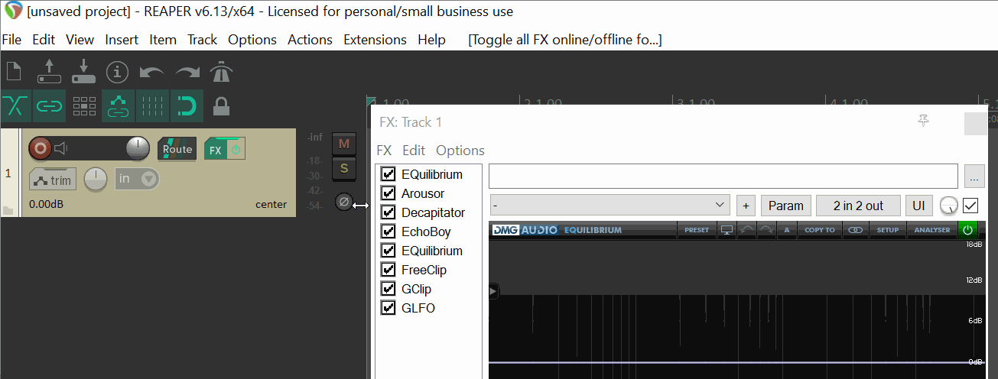Screen dimensions: 998x379
Task: Click the Open project icon (up arrow)
Action: pos(49,72)
